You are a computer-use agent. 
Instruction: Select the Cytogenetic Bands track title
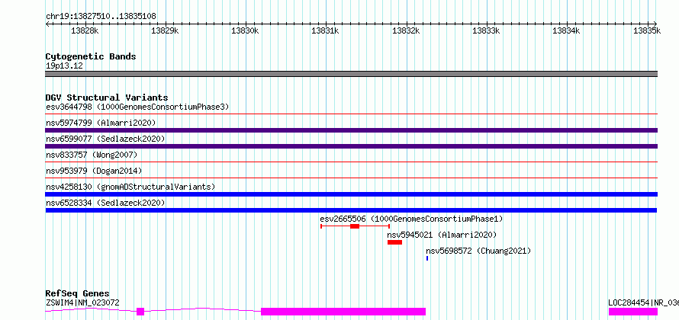click(91, 56)
